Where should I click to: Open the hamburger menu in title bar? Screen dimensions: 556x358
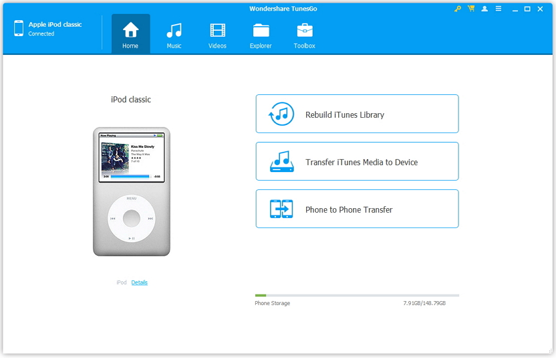[498, 9]
